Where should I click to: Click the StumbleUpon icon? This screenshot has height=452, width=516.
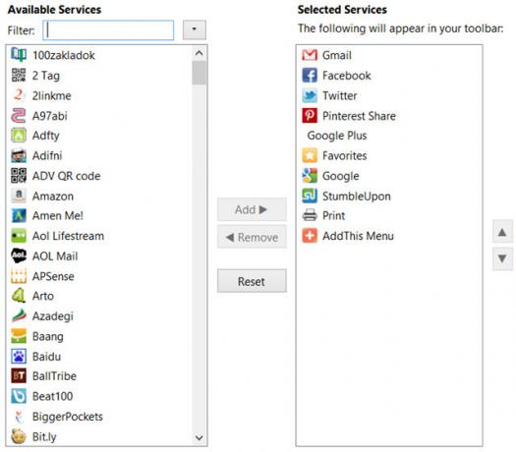(x=310, y=196)
